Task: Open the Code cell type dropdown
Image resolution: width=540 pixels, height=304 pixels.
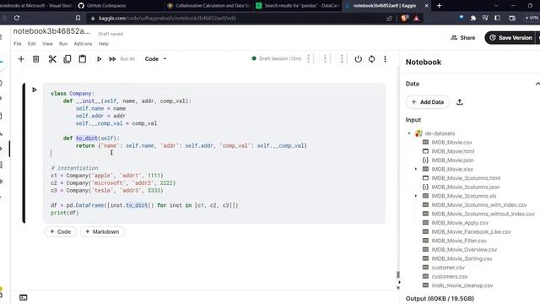Action: coord(155,59)
